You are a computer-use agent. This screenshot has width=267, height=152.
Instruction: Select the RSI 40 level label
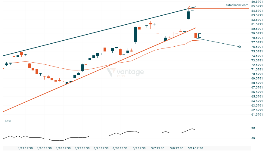coord(253,138)
